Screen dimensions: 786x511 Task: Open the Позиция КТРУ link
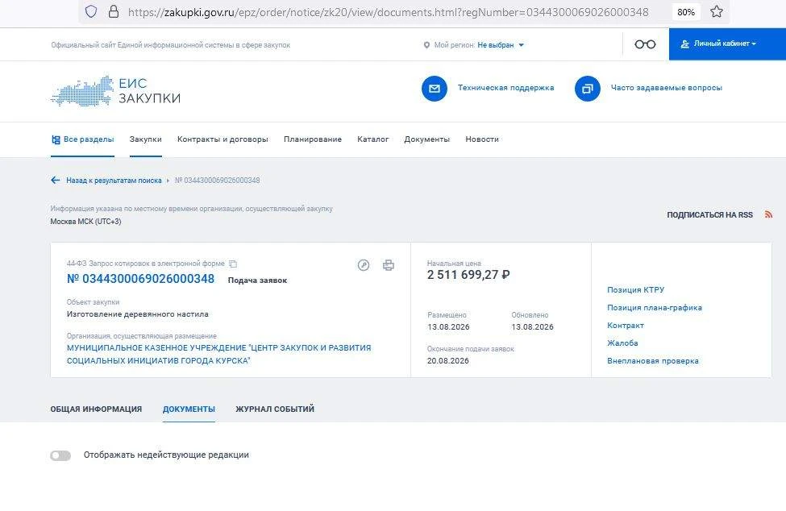[635, 289]
